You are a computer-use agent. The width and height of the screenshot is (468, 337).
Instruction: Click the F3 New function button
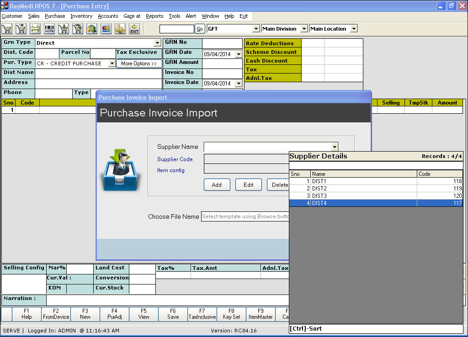[85, 314]
